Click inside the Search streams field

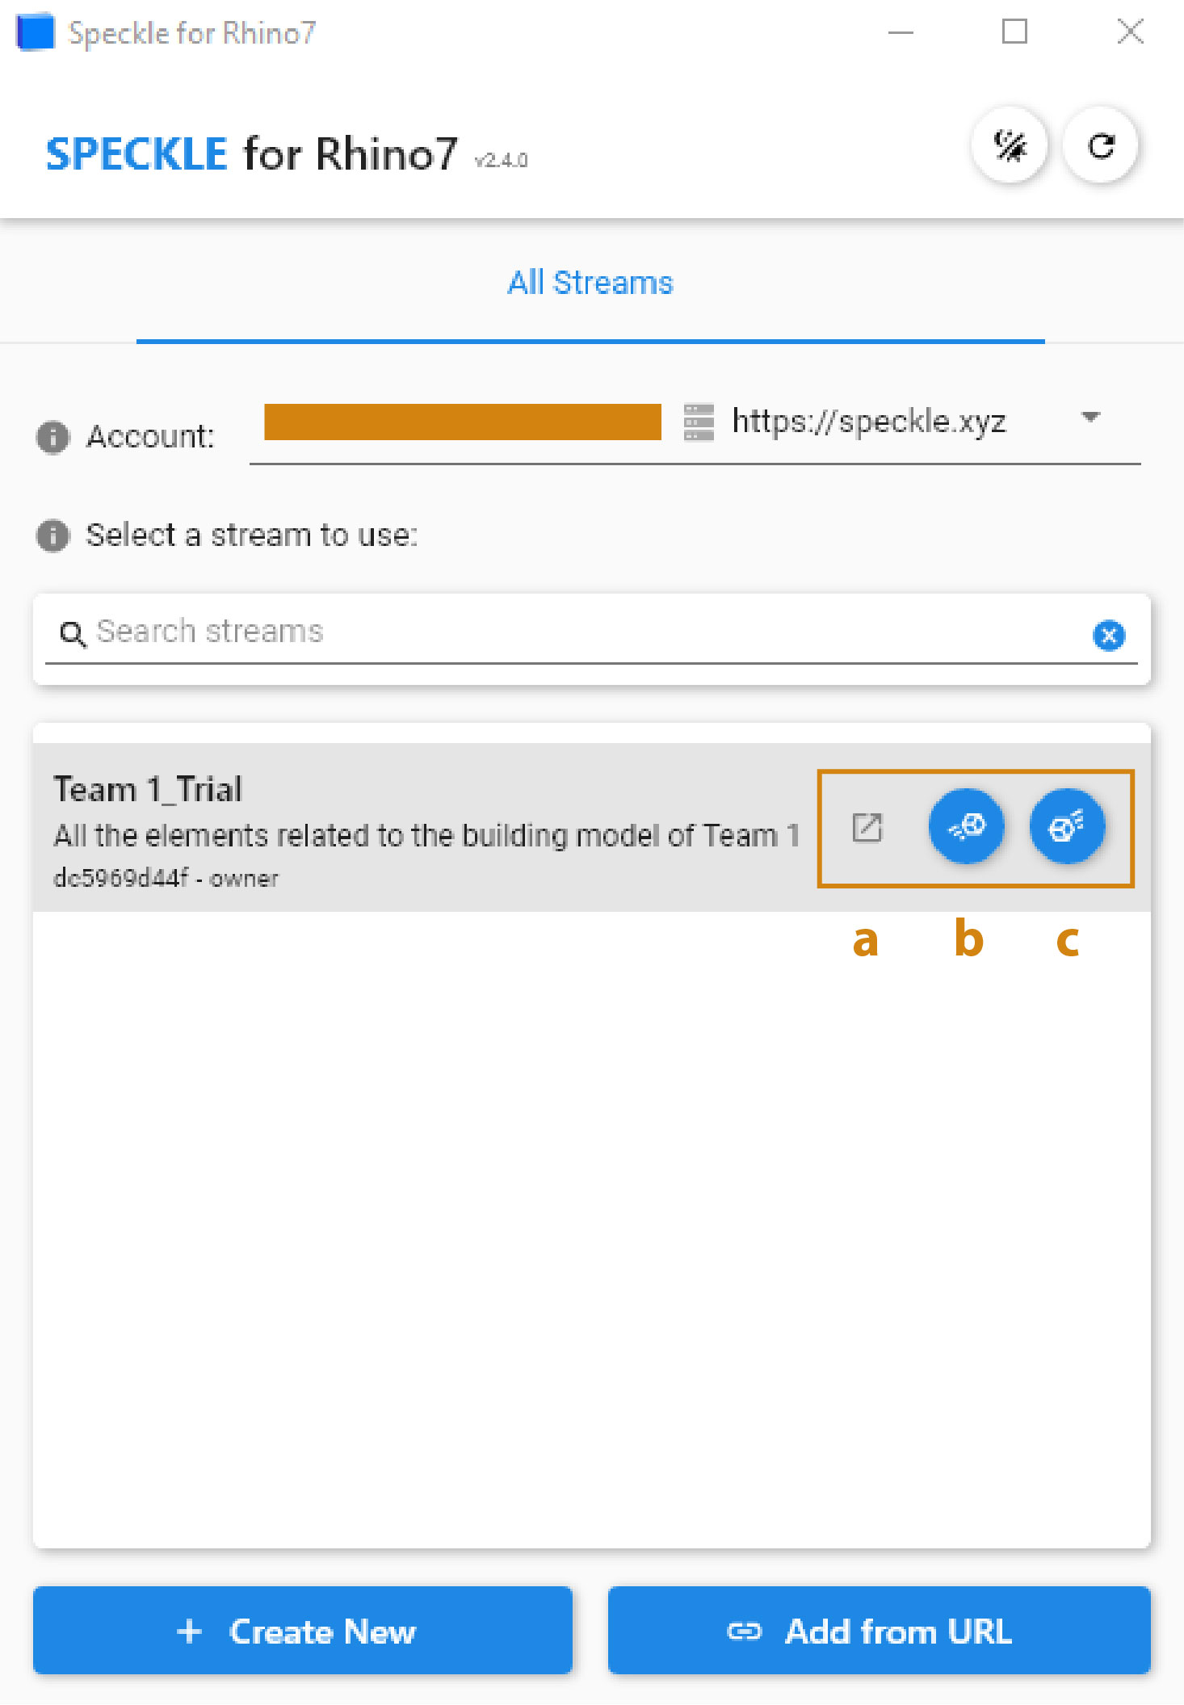coord(404,632)
